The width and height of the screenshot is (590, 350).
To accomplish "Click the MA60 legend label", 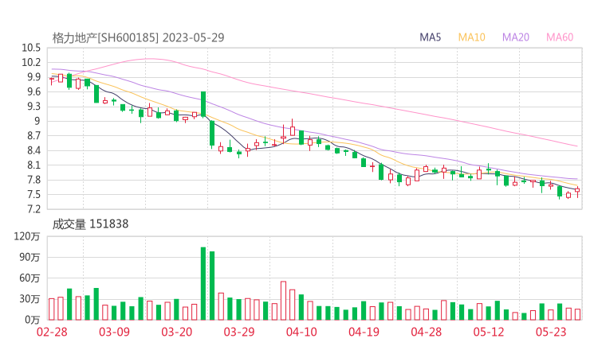I will point(560,37).
